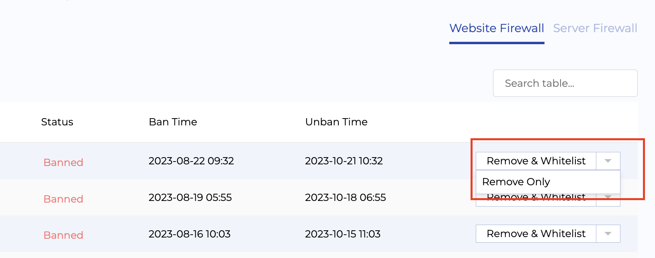Open the Server Firewall tab
The image size is (655, 258).
pyautogui.click(x=595, y=29)
